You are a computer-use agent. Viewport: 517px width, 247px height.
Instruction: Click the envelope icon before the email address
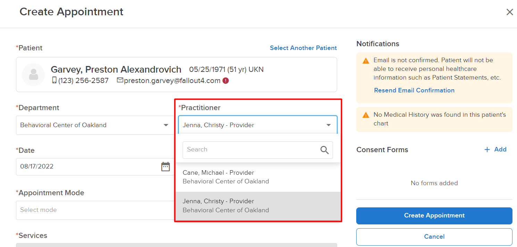click(120, 80)
